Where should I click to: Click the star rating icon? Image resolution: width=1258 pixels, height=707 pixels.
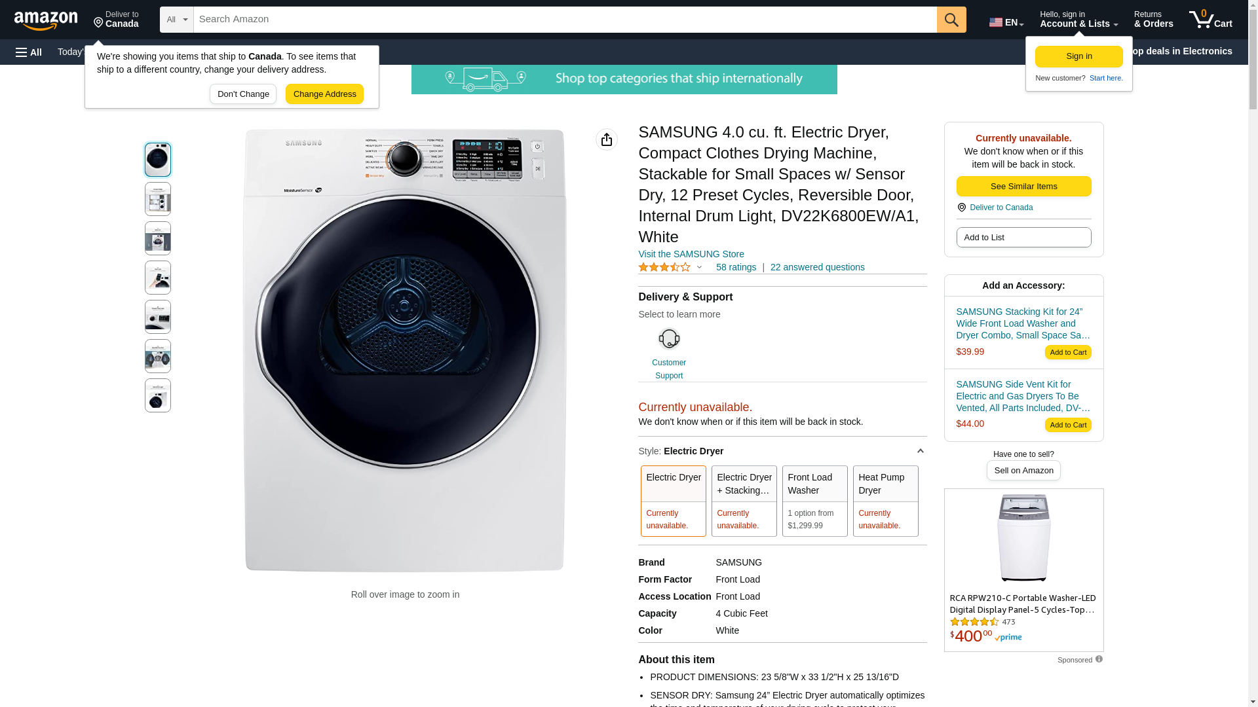(x=664, y=267)
